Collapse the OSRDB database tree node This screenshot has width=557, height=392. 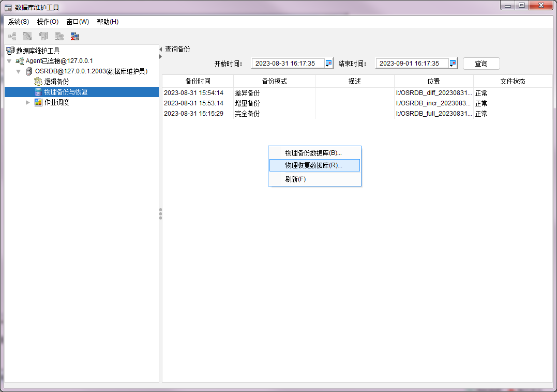[19, 71]
